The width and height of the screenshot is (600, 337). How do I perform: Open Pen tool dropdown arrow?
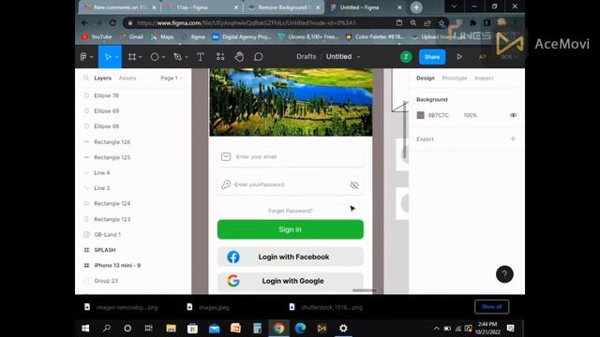point(187,57)
